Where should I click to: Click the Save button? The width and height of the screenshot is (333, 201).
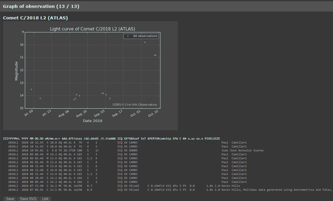[x=10, y=199]
